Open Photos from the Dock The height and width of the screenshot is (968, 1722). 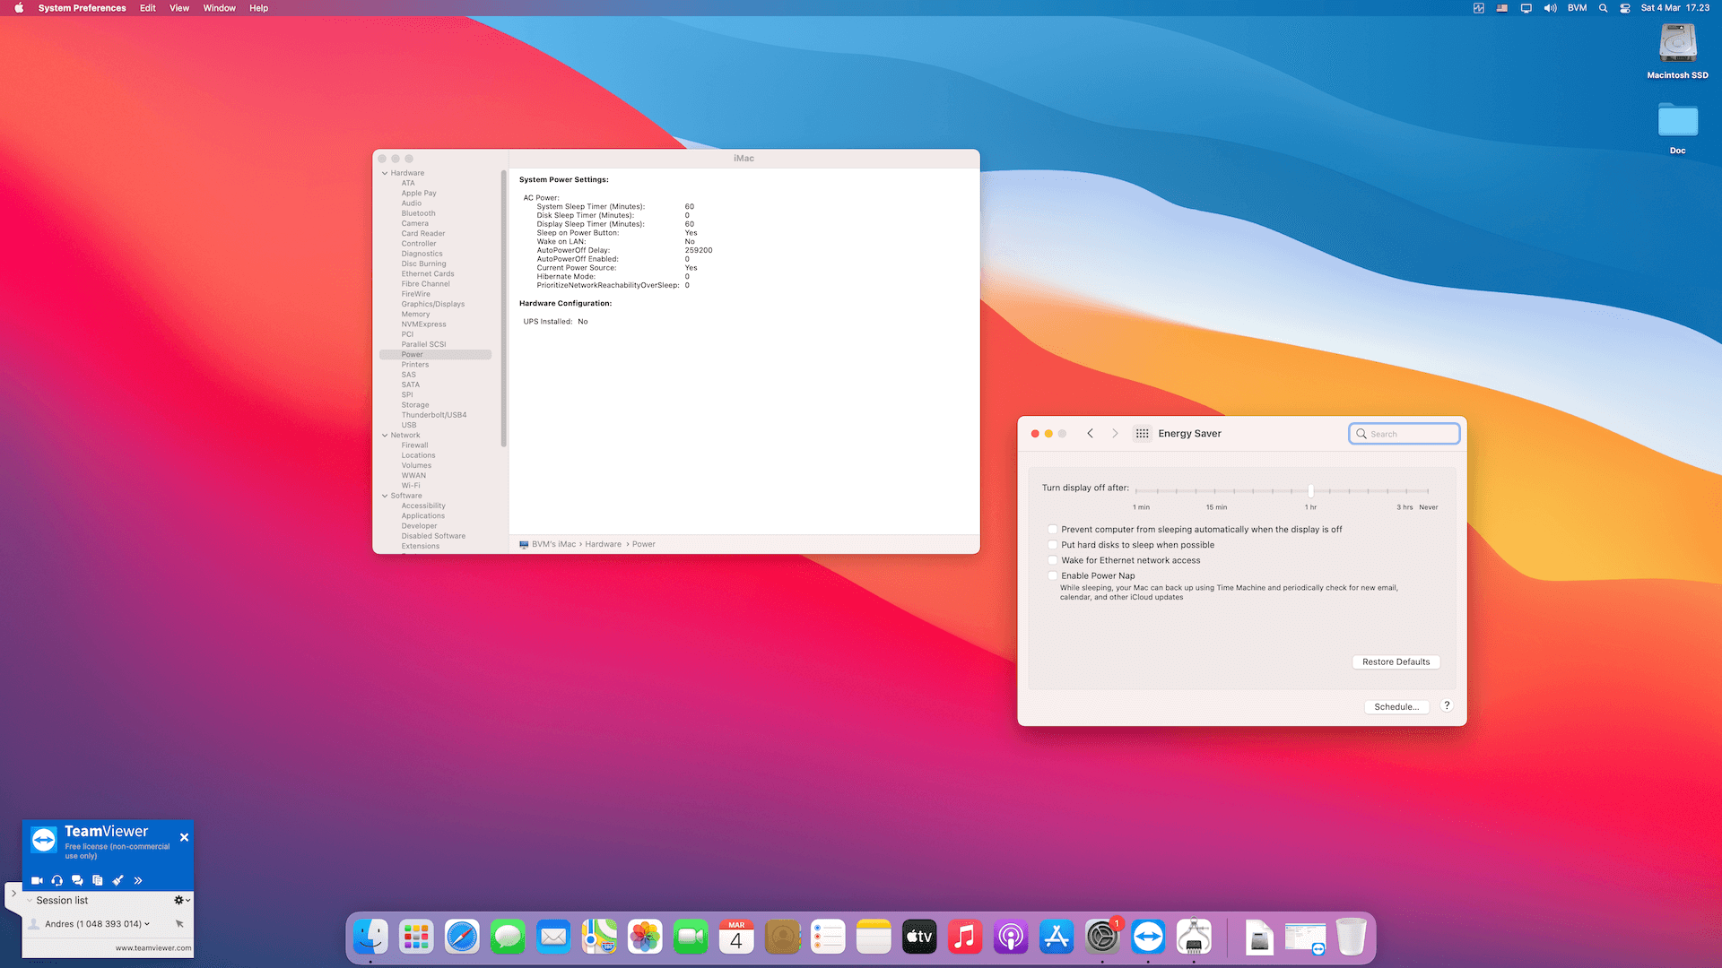[645, 938]
